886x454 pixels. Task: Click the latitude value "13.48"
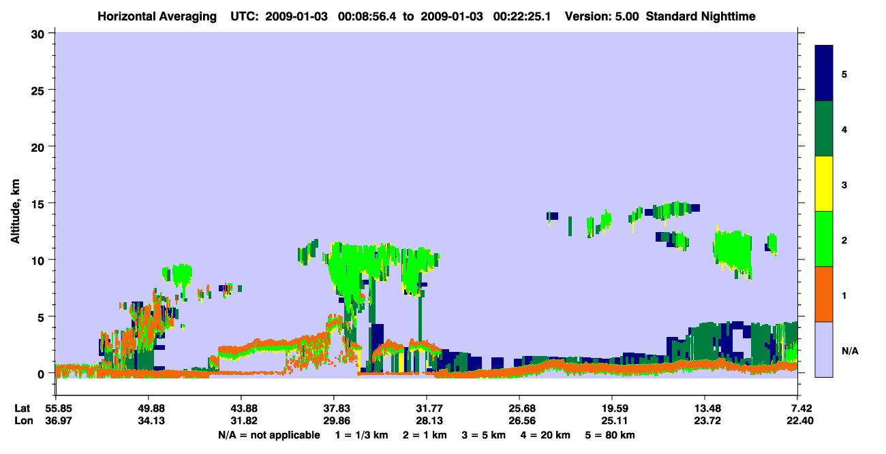tap(705, 408)
